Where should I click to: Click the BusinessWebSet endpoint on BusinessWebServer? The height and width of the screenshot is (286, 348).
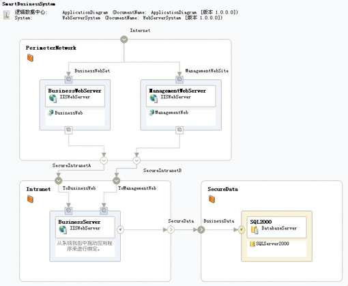(x=68, y=79)
